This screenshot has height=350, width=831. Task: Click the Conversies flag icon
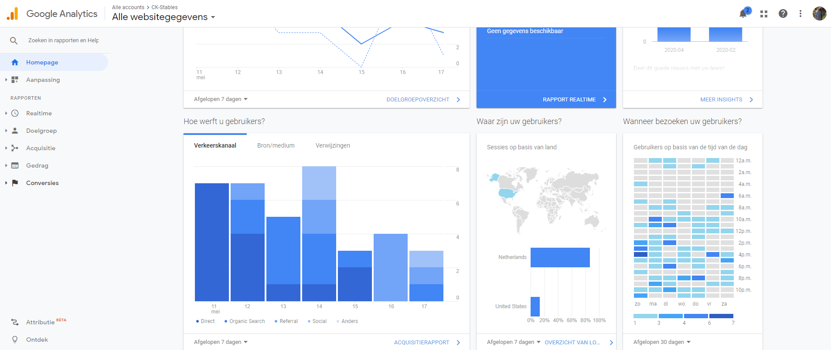(x=15, y=183)
